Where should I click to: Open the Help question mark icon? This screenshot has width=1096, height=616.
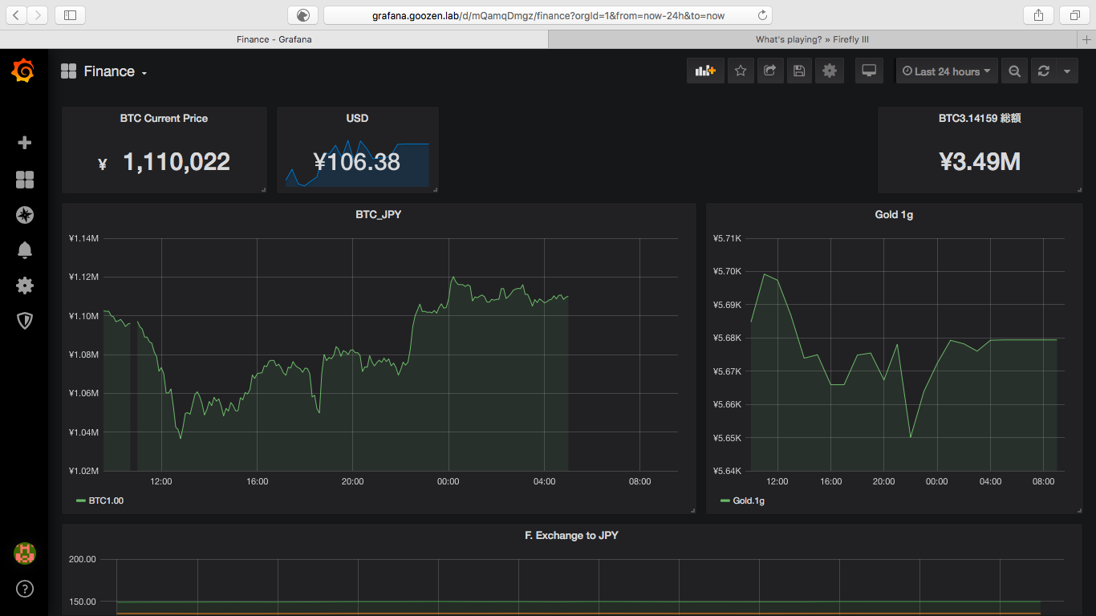[x=25, y=589]
